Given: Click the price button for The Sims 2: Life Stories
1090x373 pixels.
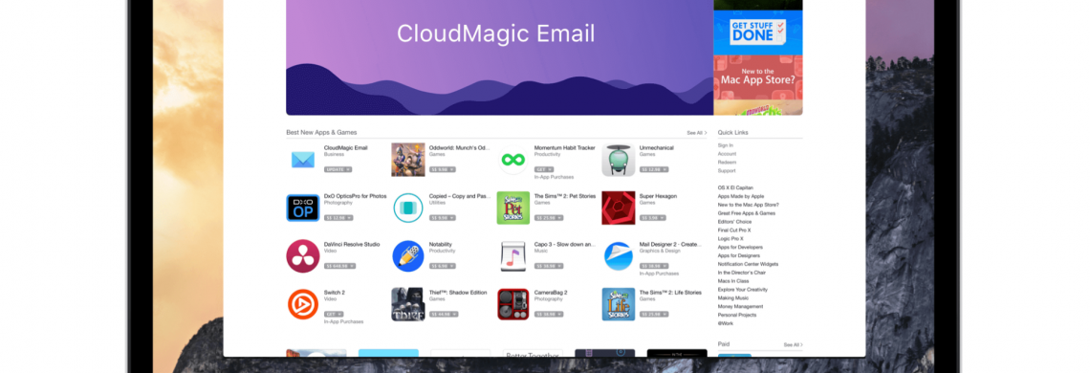Looking at the screenshot, I should [654, 314].
